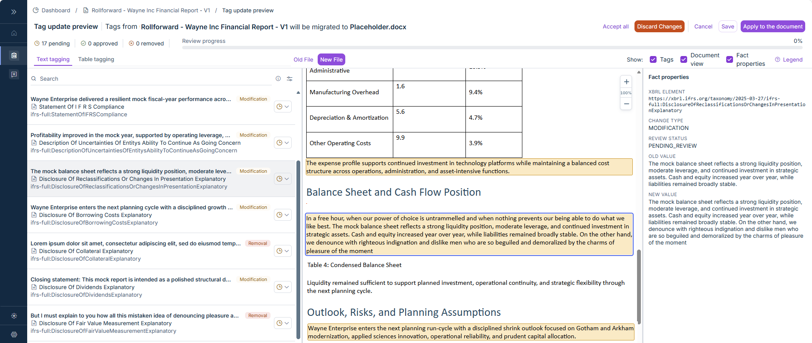Open status dropdown for Fair Value Measurement row

tap(283, 323)
